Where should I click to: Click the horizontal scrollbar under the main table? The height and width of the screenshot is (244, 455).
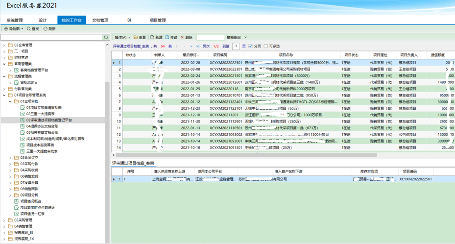(245, 155)
